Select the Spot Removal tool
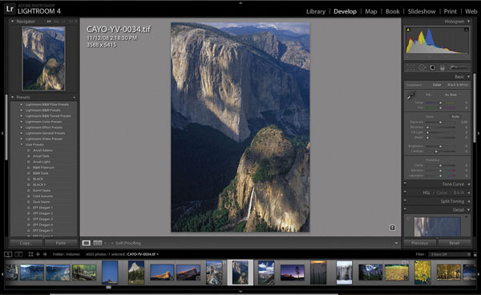481x295 pixels. click(x=422, y=67)
